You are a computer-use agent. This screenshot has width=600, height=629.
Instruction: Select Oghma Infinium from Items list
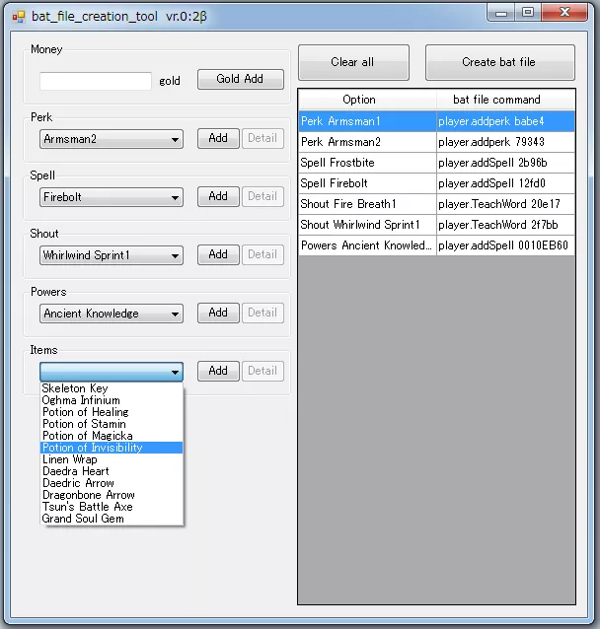(112, 400)
